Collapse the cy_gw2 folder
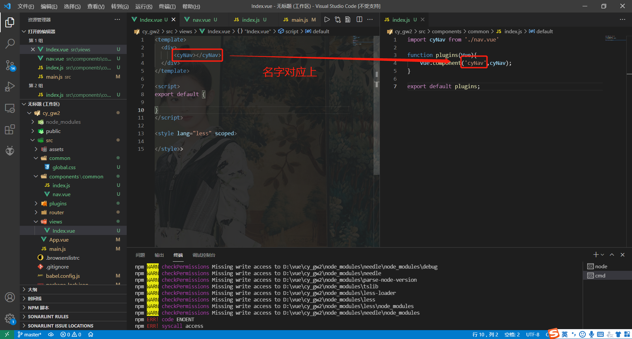The image size is (632, 339). (x=29, y=113)
